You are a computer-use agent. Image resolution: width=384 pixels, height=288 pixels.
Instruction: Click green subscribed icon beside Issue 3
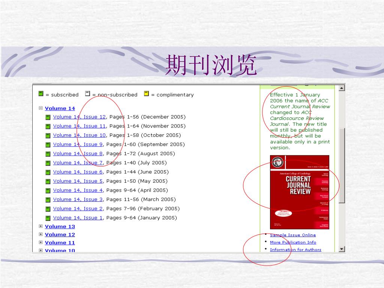[x=48, y=200]
